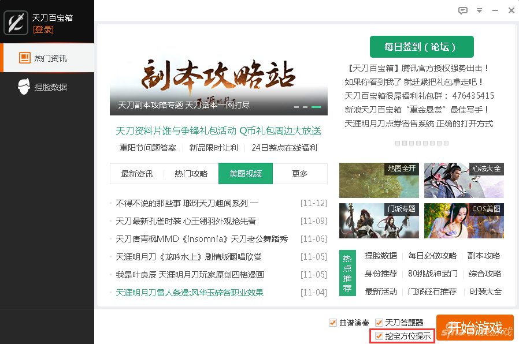Open the 门派专题 thumbnail

pyautogui.click(x=379, y=220)
